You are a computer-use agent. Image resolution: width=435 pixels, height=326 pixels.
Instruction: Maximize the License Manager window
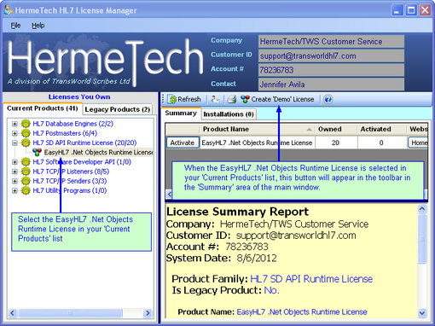pos(411,10)
